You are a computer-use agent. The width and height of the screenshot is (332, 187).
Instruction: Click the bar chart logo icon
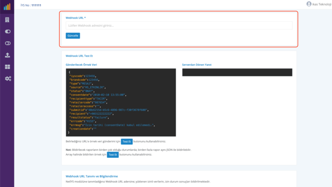coord(7,7)
